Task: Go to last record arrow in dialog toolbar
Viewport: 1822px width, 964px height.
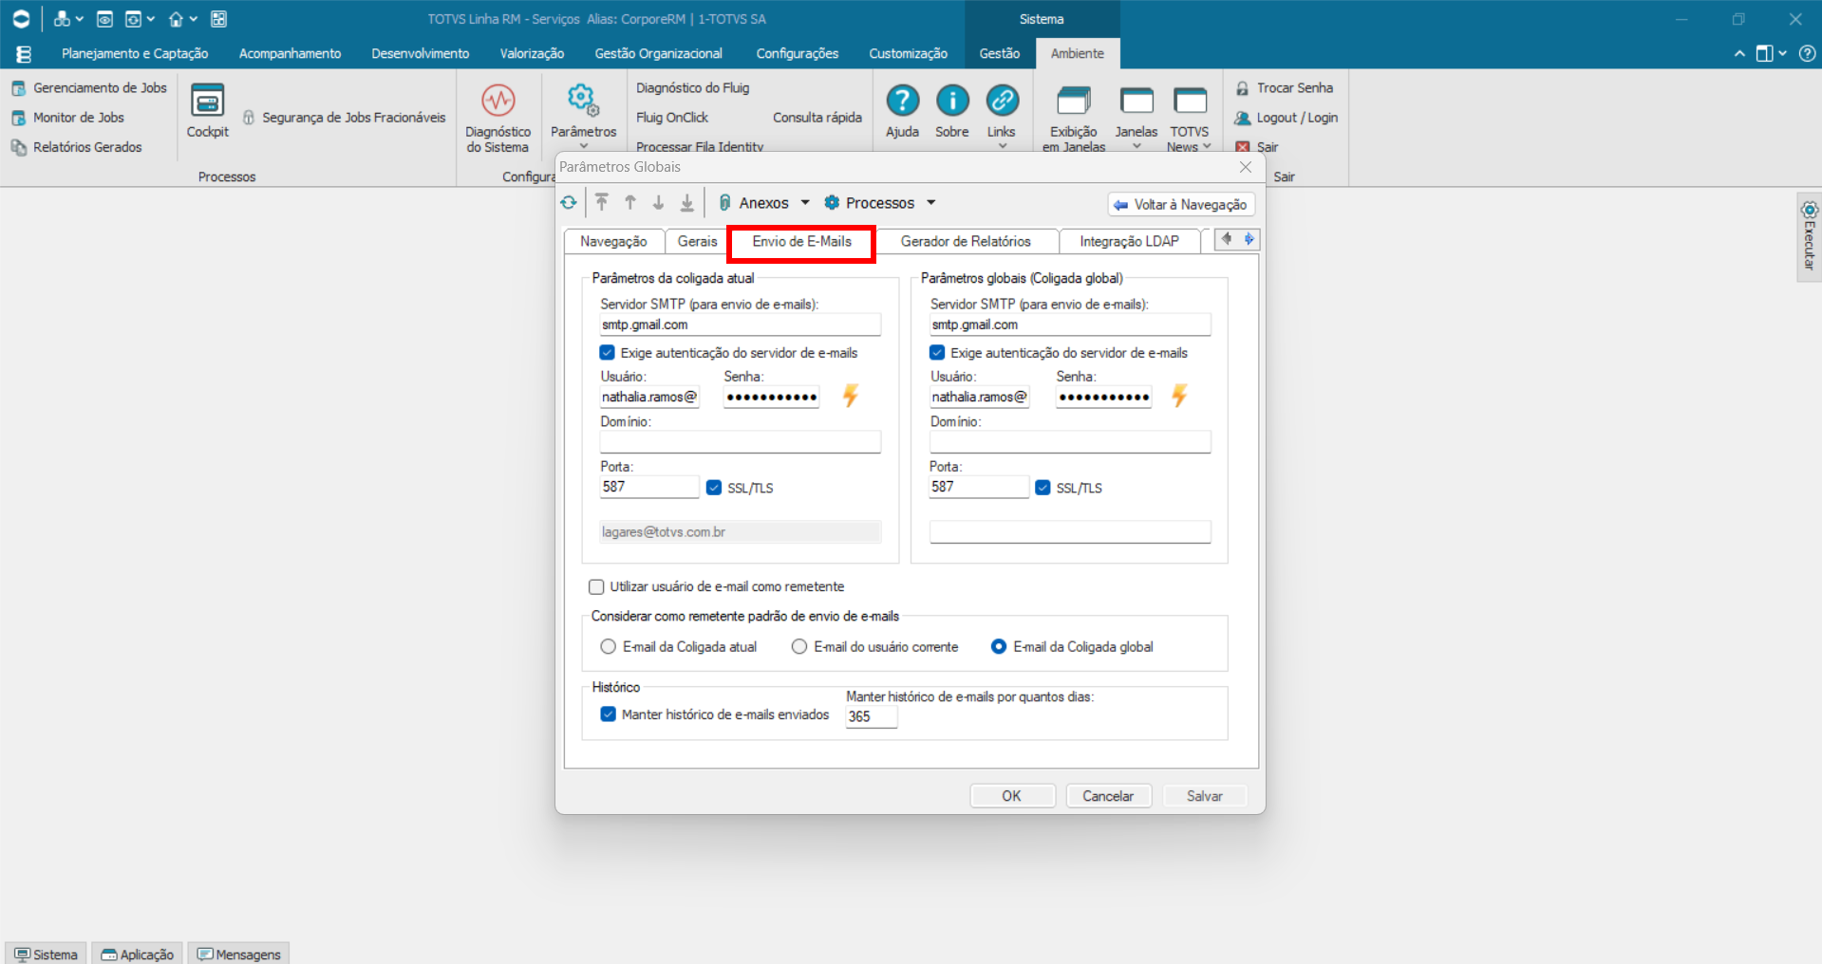Action: (x=687, y=202)
